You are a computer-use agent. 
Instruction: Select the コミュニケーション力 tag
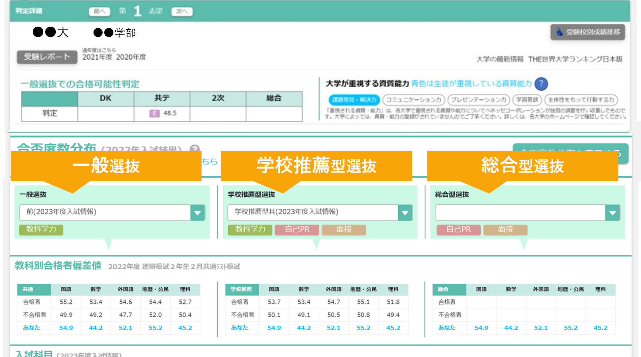point(414,100)
